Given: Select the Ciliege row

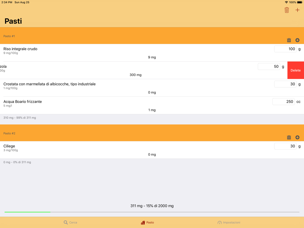Looking at the screenshot, I should tap(152, 150).
